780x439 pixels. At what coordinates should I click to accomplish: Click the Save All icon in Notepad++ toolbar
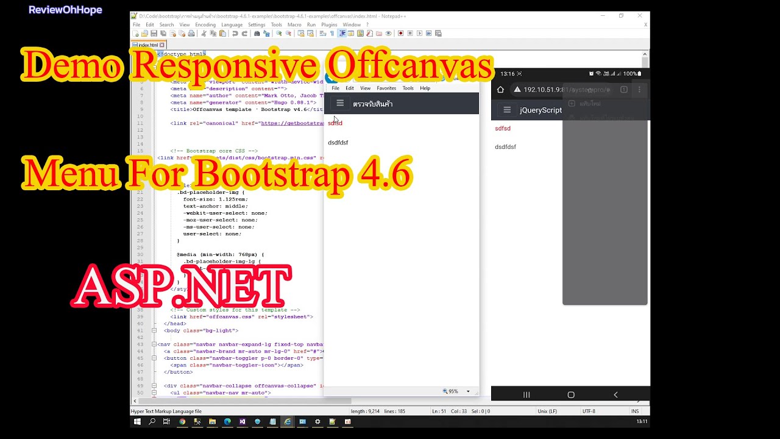coord(163,33)
